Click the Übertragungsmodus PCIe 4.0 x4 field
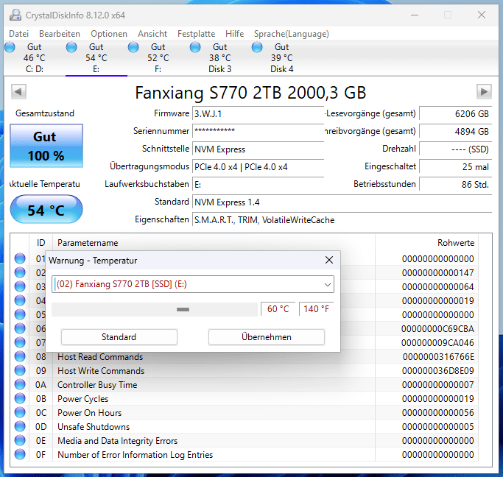 258,167
